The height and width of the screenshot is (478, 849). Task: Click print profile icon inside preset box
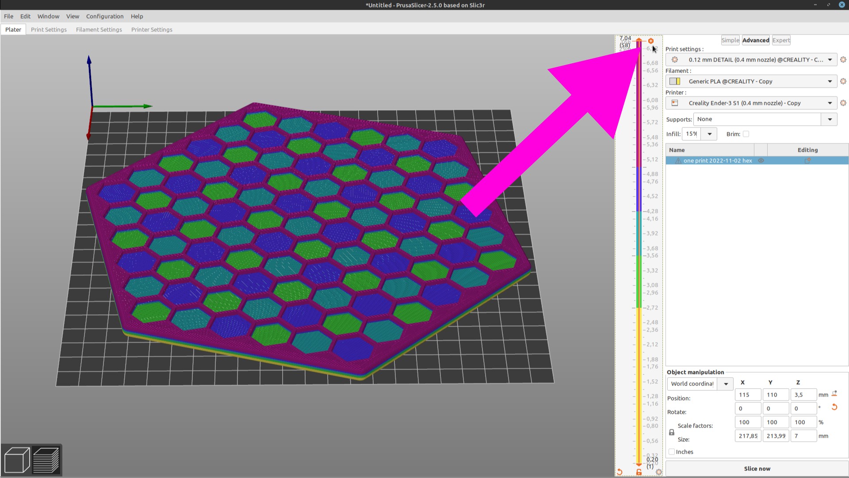pos(675,59)
